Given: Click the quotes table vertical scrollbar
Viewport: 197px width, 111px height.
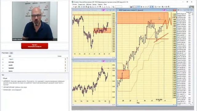Looking at the screenshot, I should tap(193, 58).
